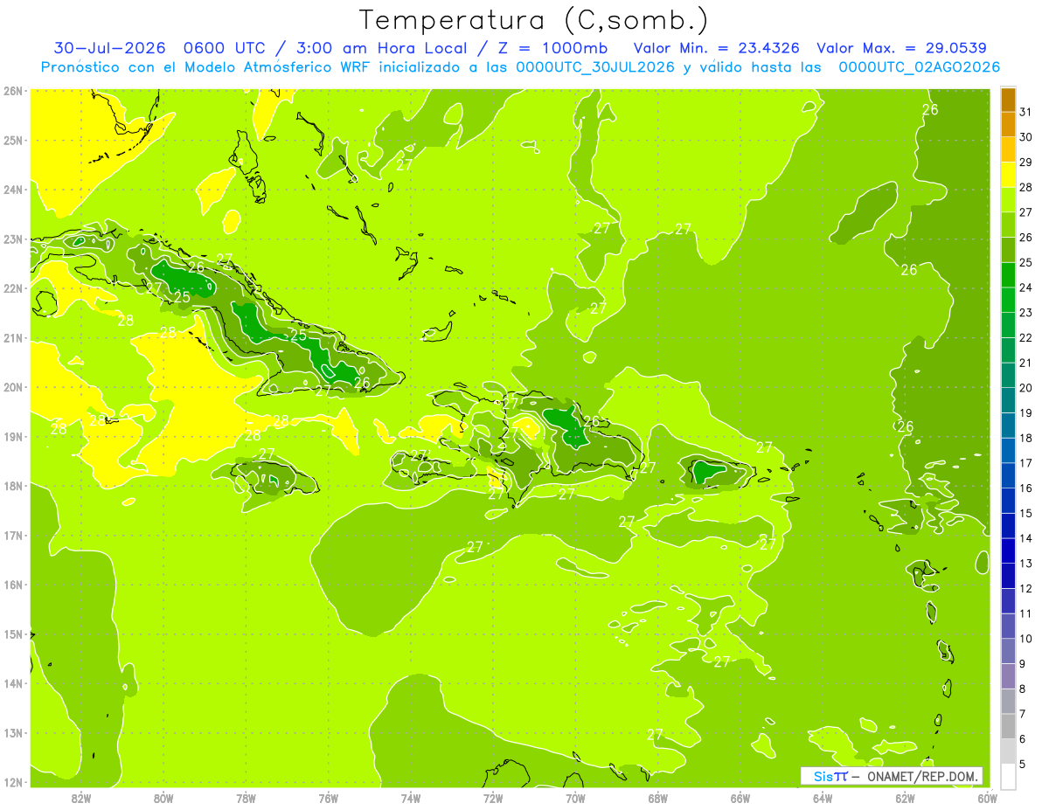Click the longitude axis label "64W"
The image size is (1049, 810).
coord(823,798)
